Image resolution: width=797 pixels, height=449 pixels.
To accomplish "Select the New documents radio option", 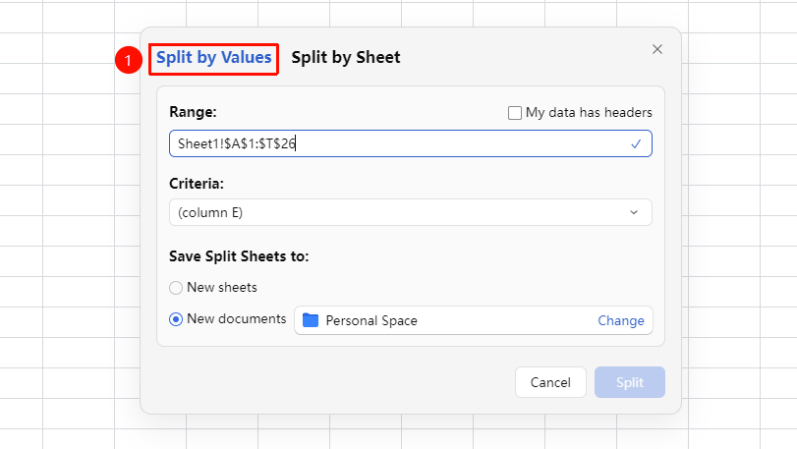I will tap(176, 319).
